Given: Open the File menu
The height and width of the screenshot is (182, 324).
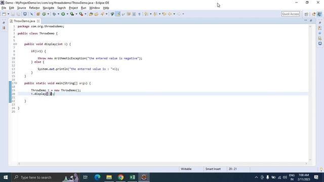Looking at the screenshot, I should 4,8.
